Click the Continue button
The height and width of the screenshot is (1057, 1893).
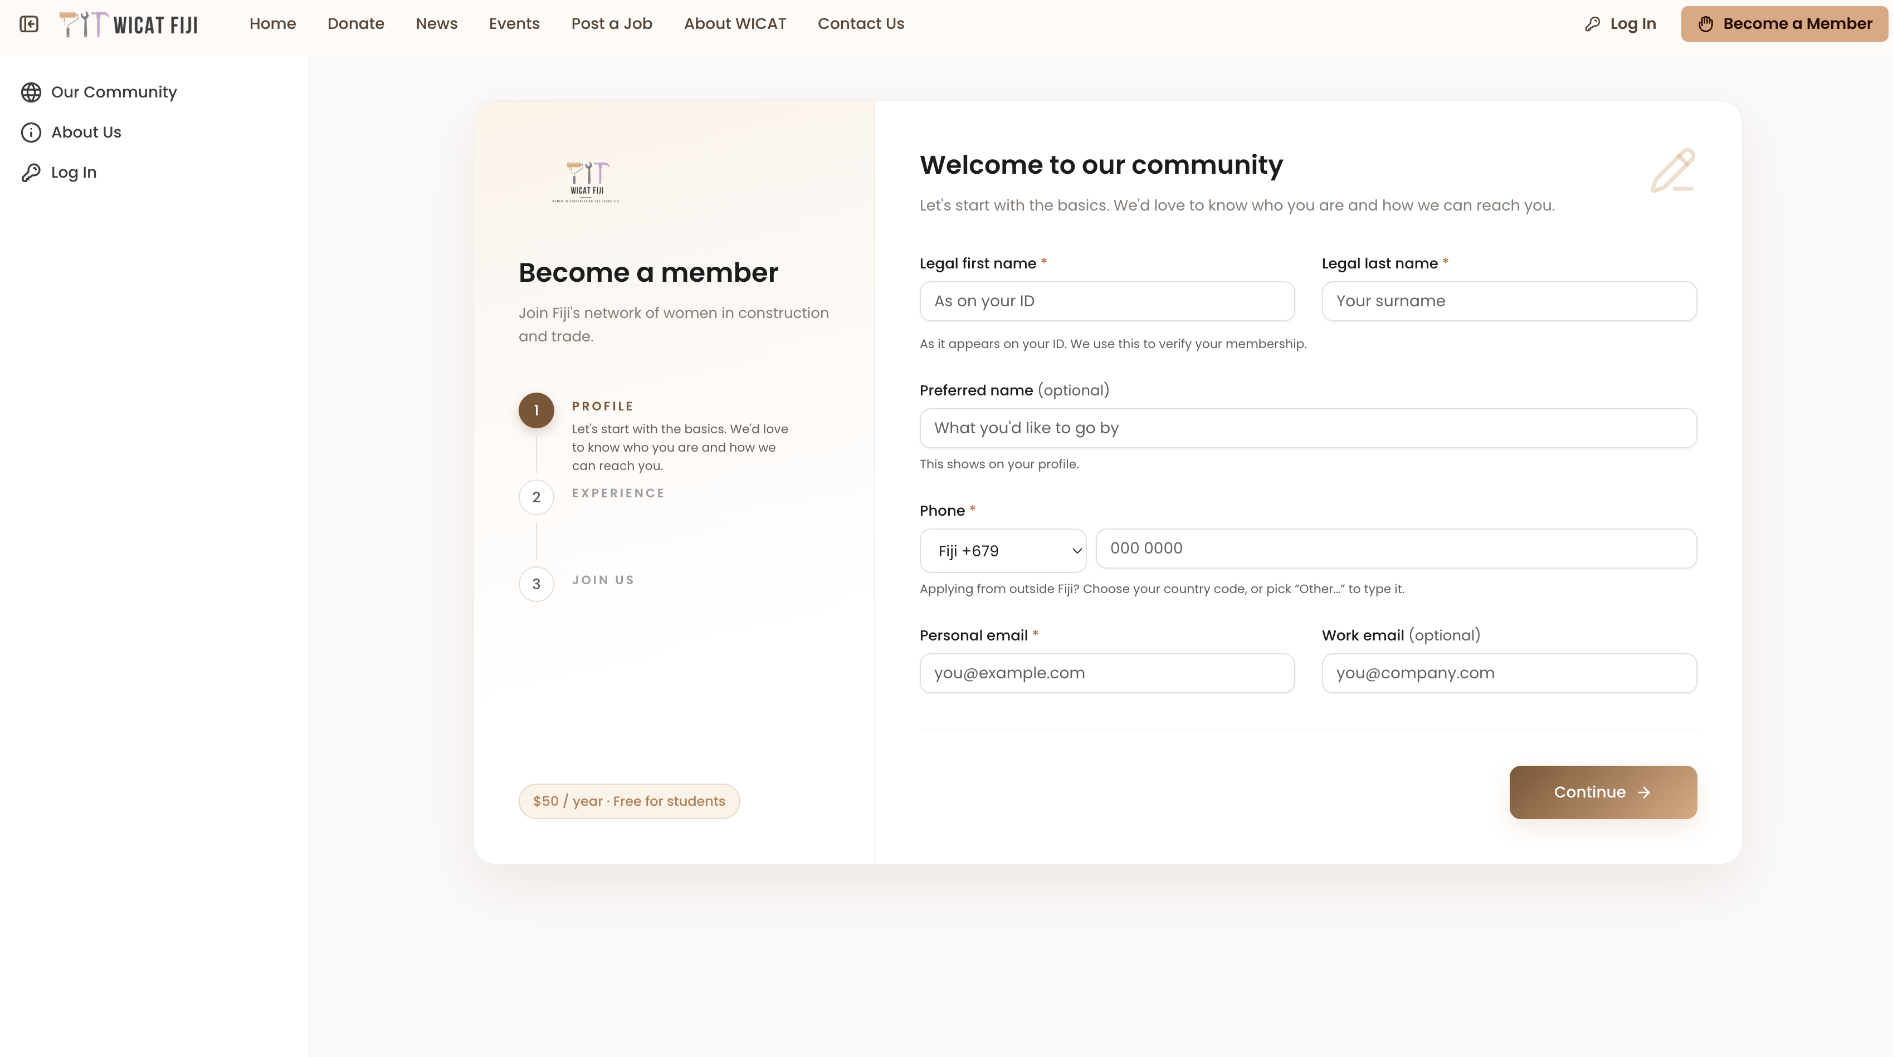pos(1603,792)
